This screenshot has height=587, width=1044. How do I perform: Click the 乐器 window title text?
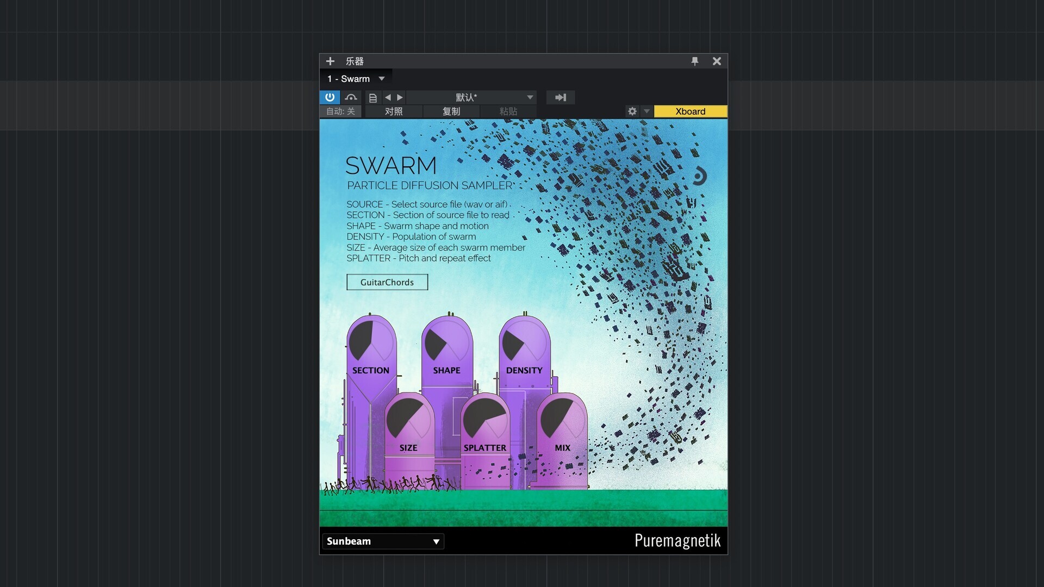point(355,61)
